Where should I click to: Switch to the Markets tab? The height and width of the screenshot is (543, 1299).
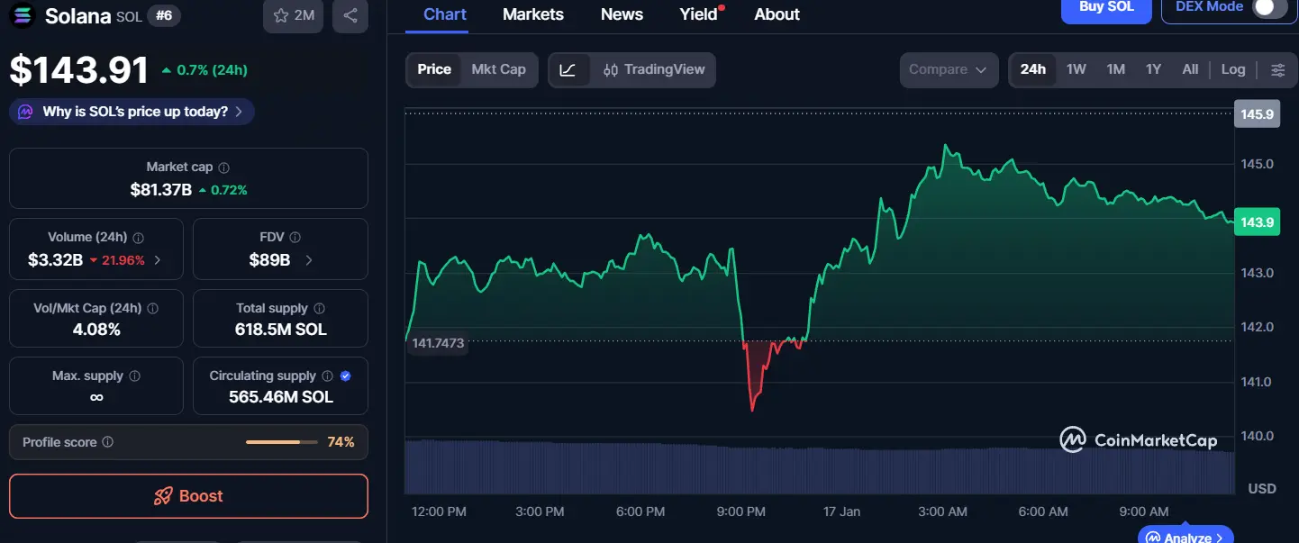[x=532, y=14]
